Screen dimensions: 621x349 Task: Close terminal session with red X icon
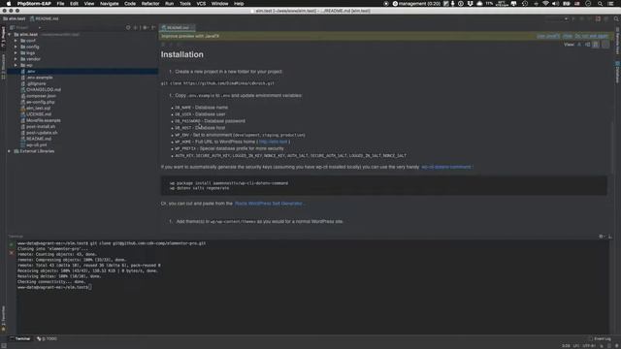tap(12, 252)
